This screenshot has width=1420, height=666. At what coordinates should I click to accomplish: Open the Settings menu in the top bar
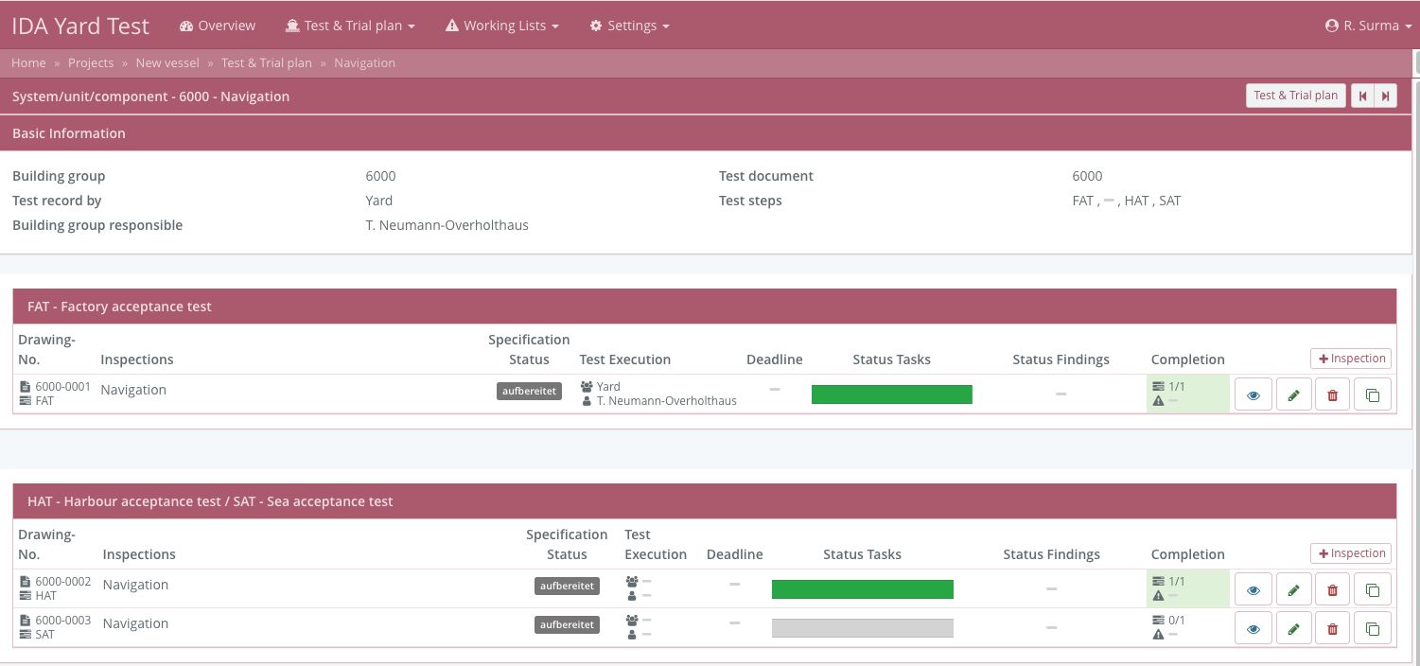click(628, 26)
